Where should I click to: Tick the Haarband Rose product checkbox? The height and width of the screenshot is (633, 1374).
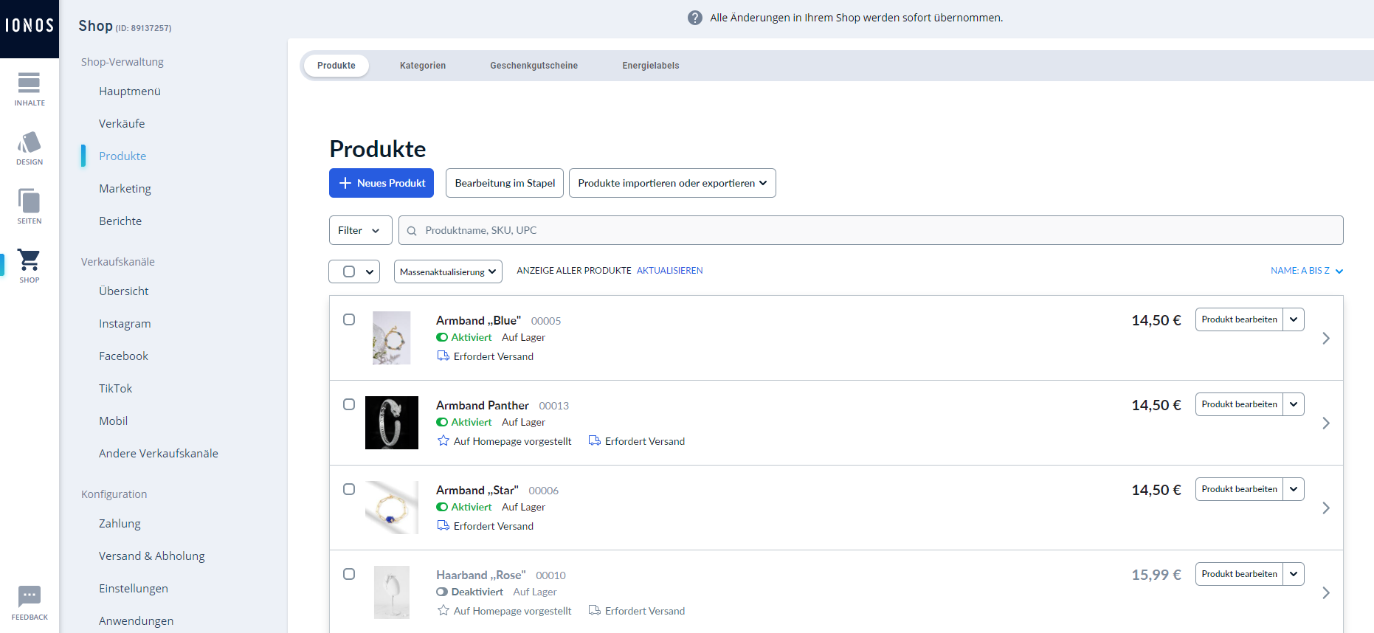[x=349, y=574]
